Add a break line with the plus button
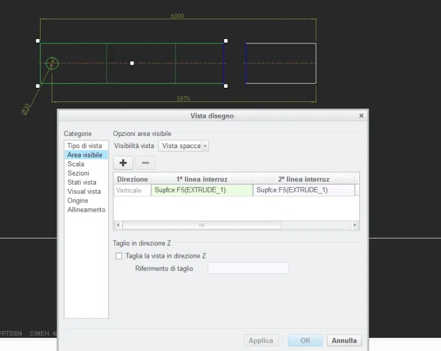The image size is (441, 351). 123,163
